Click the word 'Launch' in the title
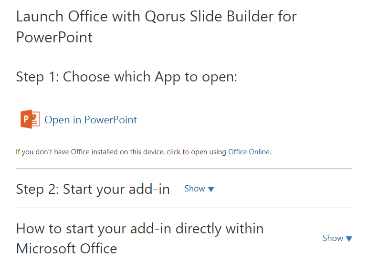This screenshot has width=367, height=261. coord(40,17)
